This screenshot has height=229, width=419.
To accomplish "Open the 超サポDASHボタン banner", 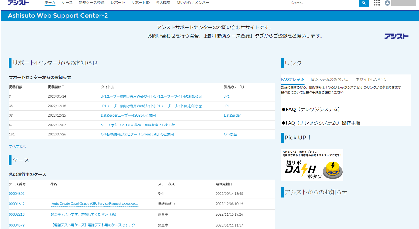I will click(312, 165).
